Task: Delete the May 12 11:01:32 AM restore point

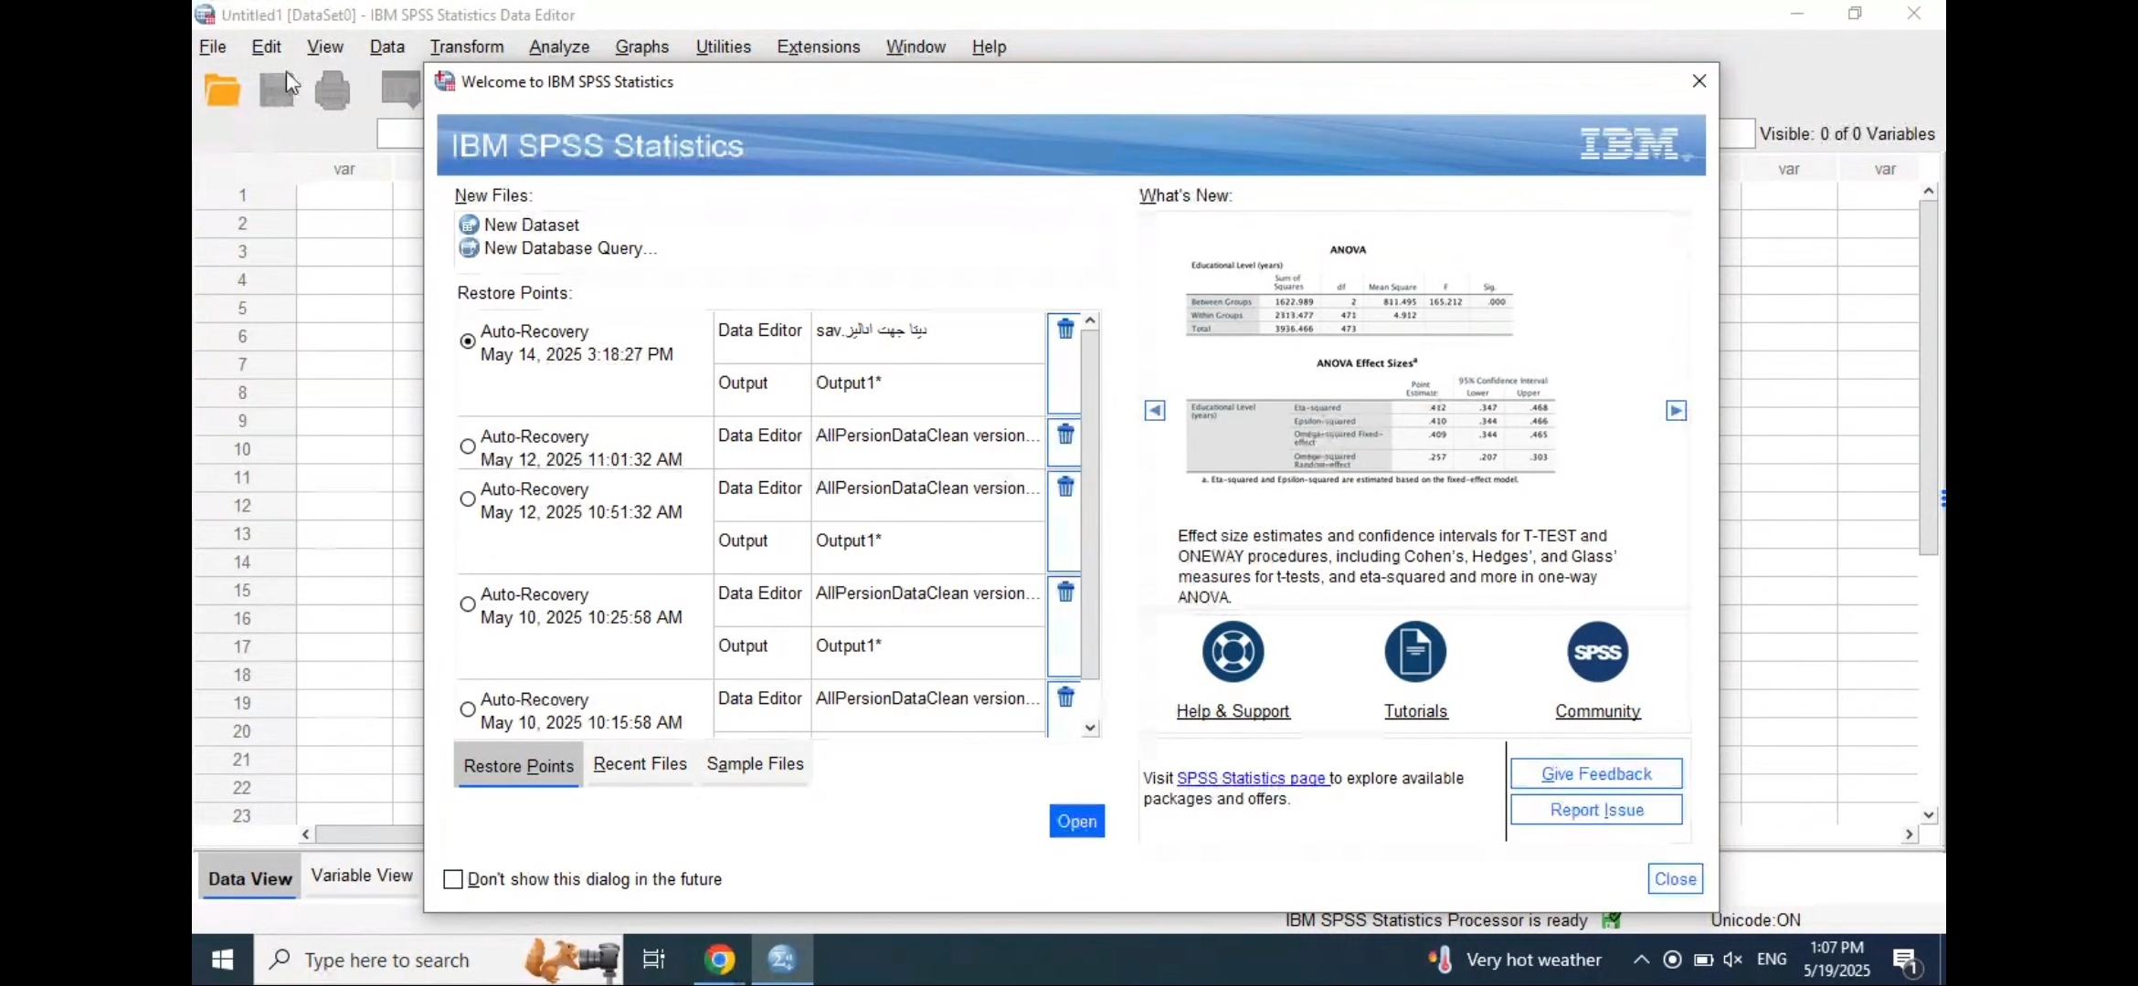Action: (x=1065, y=434)
